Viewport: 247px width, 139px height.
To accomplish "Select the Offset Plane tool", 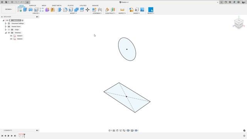I will click(x=107, y=10).
